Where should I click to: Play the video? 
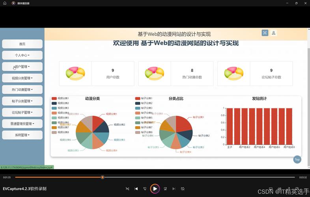coord(155,189)
